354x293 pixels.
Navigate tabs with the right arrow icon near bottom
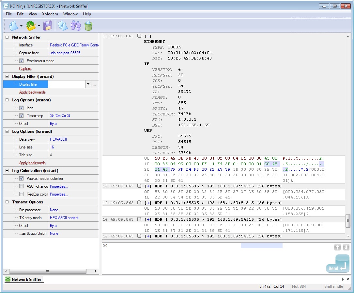(342, 279)
